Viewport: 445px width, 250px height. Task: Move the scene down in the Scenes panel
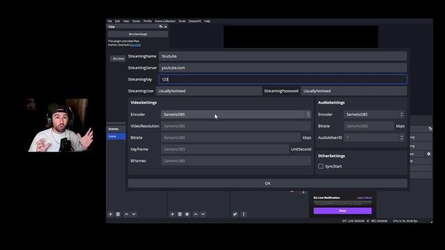[133, 215]
